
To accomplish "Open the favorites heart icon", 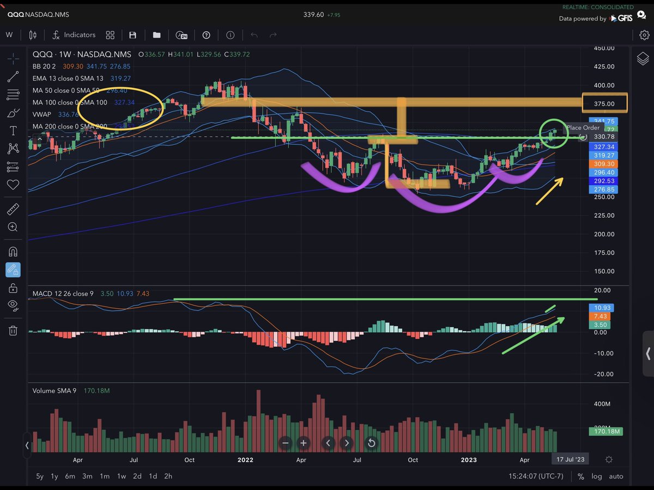I will click(14, 185).
